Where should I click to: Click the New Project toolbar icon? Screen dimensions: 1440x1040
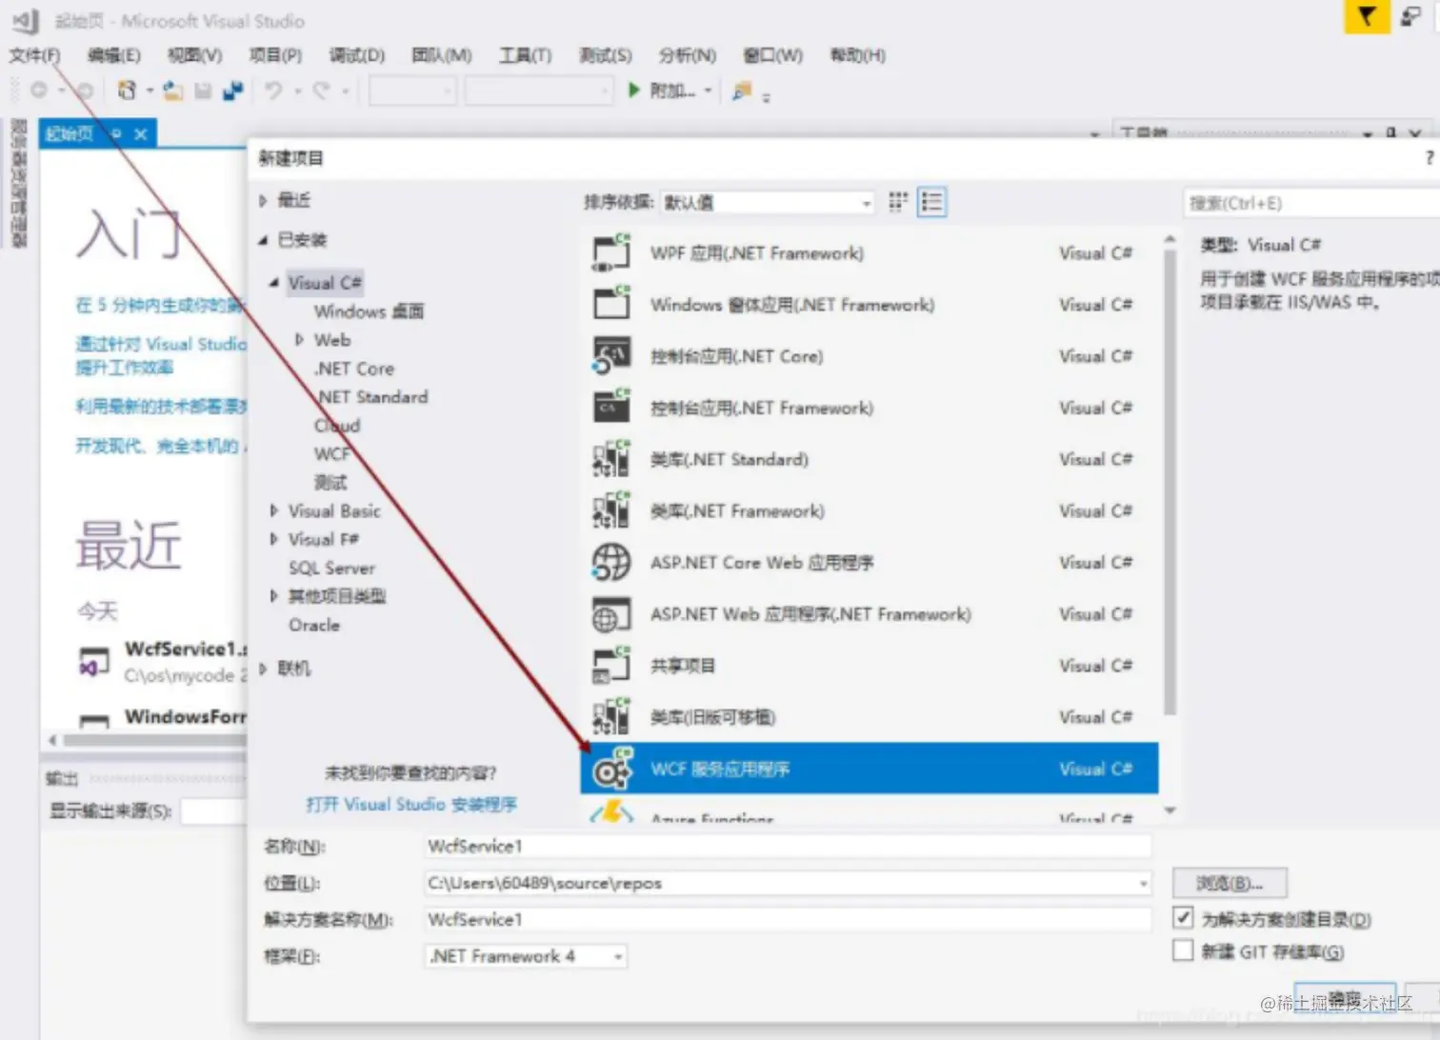coord(127,90)
